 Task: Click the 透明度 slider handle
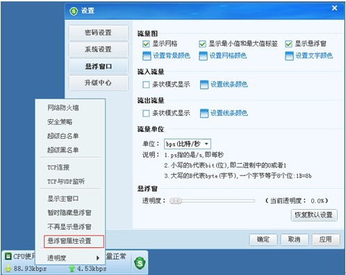[176, 201]
